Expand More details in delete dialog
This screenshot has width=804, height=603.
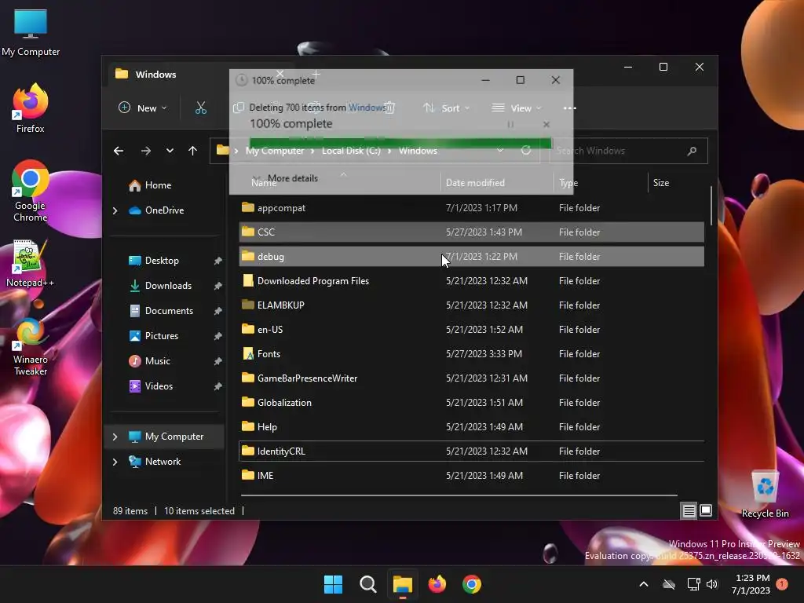(287, 178)
